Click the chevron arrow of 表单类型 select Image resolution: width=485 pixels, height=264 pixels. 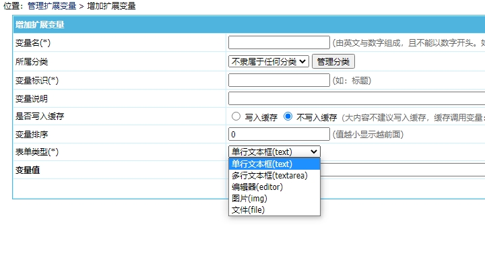click(314, 152)
